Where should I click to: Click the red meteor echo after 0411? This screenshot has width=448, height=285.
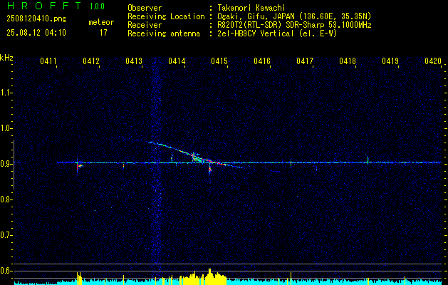pyautogui.click(x=77, y=167)
